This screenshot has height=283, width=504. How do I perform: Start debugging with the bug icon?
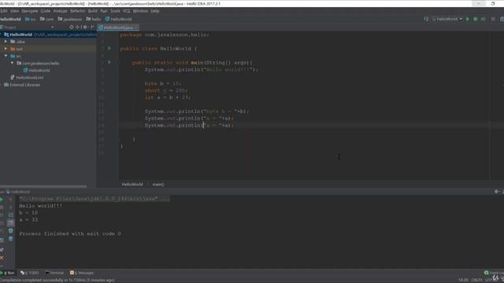pos(476,19)
